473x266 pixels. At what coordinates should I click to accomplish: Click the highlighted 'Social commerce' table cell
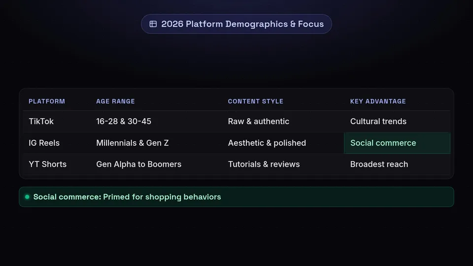click(x=397, y=143)
